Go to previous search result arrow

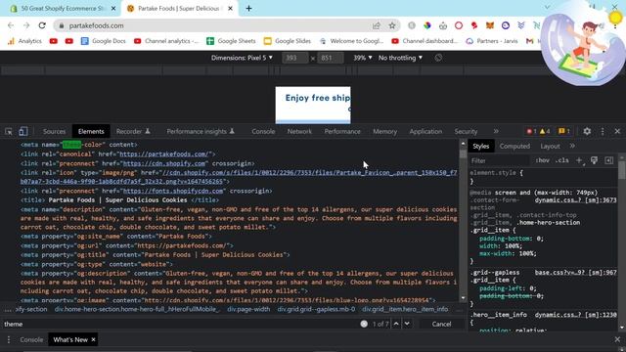(x=396, y=324)
